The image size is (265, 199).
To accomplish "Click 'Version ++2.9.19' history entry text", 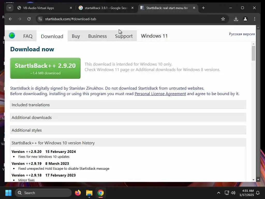I will tap(27, 164).
